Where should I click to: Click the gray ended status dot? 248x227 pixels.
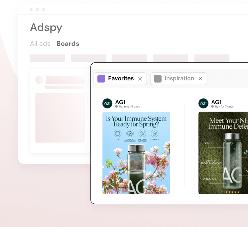pyautogui.click(x=213, y=107)
